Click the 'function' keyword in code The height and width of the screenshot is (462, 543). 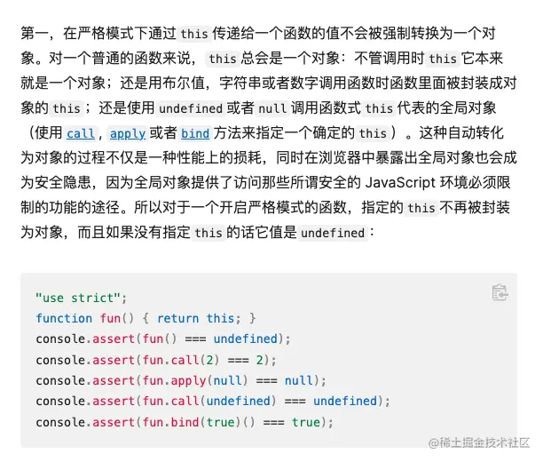coord(64,318)
